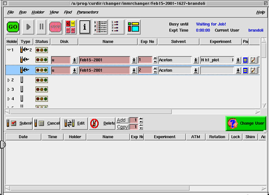Click the info "i" icon
The height and width of the screenshot is (195, 269).
tap(85, 27)
